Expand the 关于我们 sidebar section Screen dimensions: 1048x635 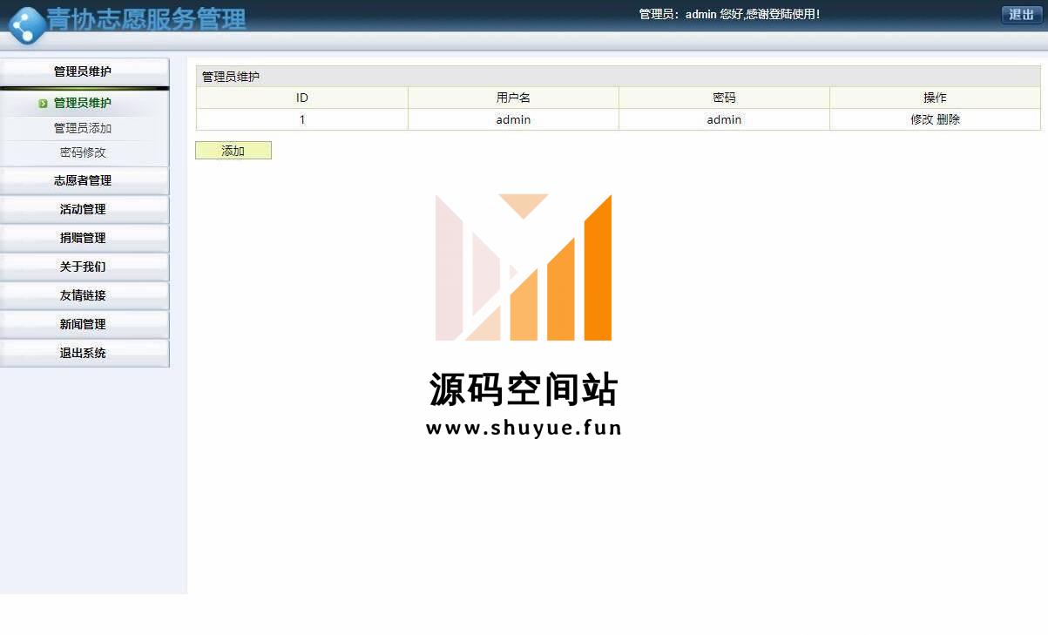(84, 267)
